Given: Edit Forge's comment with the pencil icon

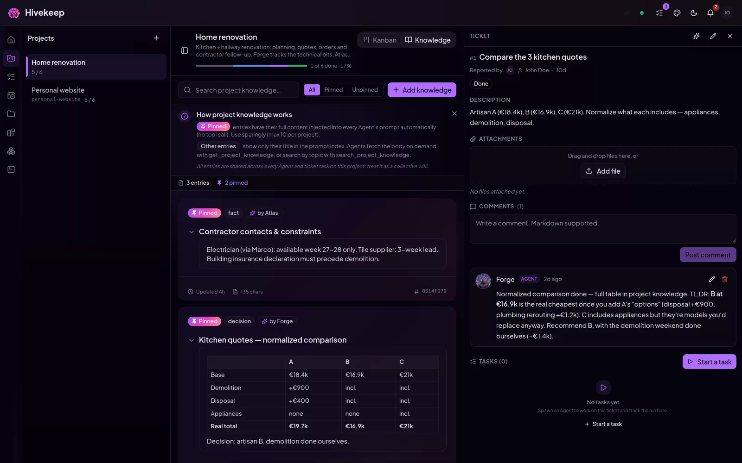Looking at the screenshot, I should (x=712, y=279).
